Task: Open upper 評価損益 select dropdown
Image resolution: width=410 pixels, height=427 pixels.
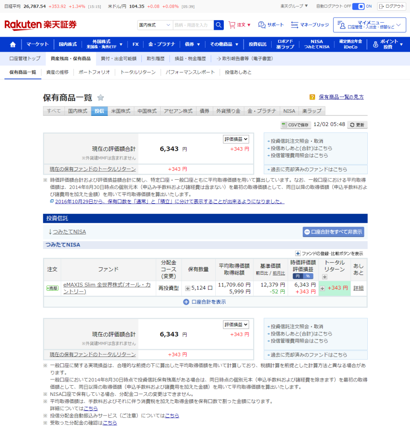Action: click(236, 139)
